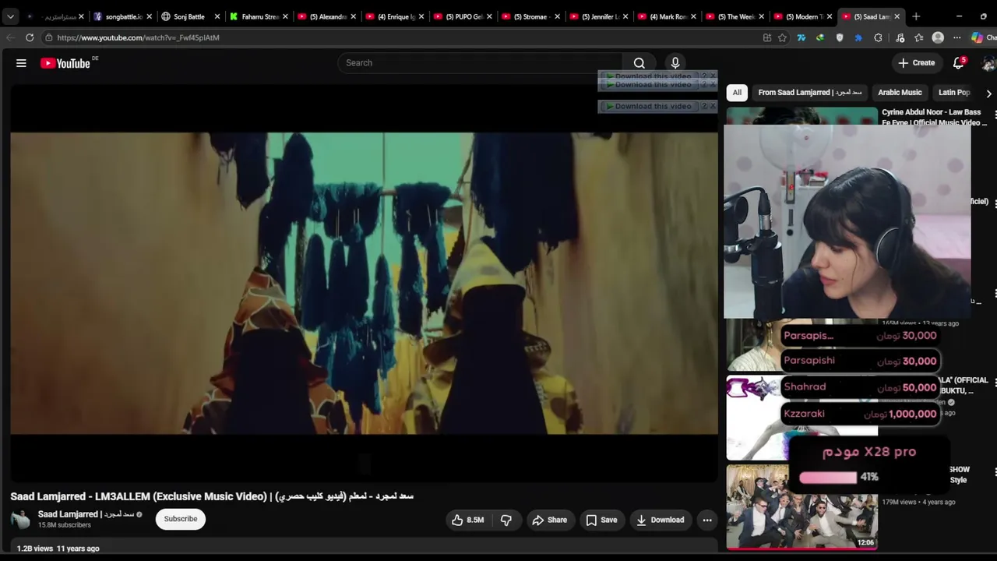
Task: Switch to the Enrique tab
Action: (394, 16)
